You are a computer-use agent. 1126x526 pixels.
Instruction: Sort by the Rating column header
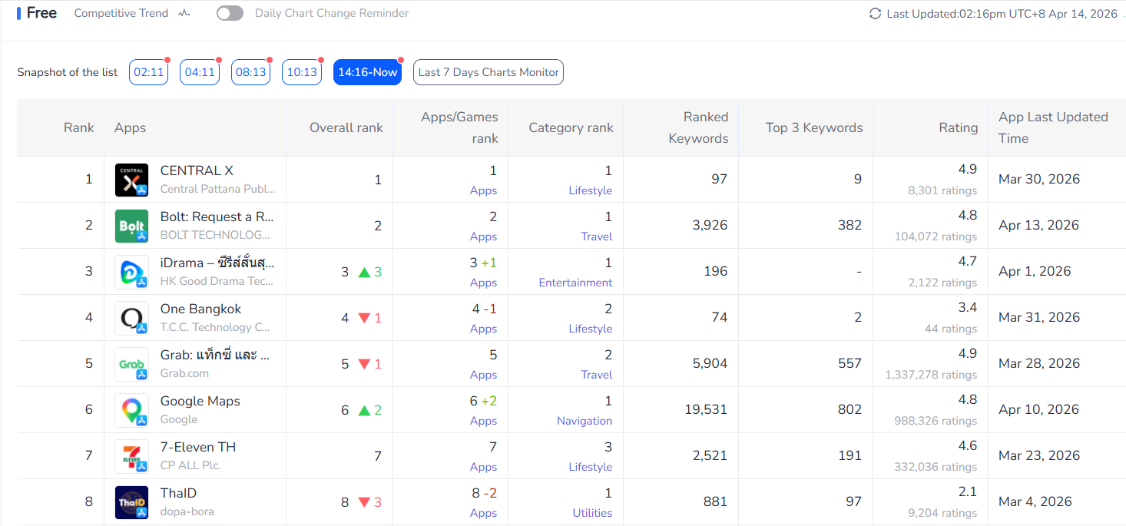[958, 127]
